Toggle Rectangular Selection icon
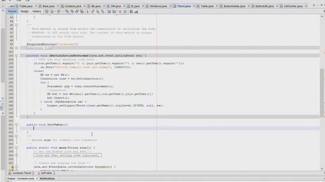The image size is (325, 182). point(87,12)
